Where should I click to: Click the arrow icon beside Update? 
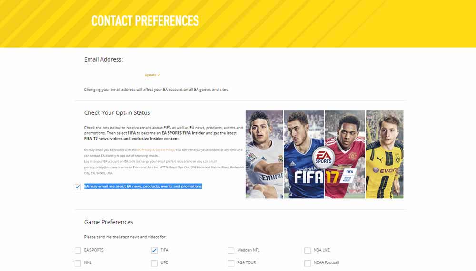click(159, 75)
